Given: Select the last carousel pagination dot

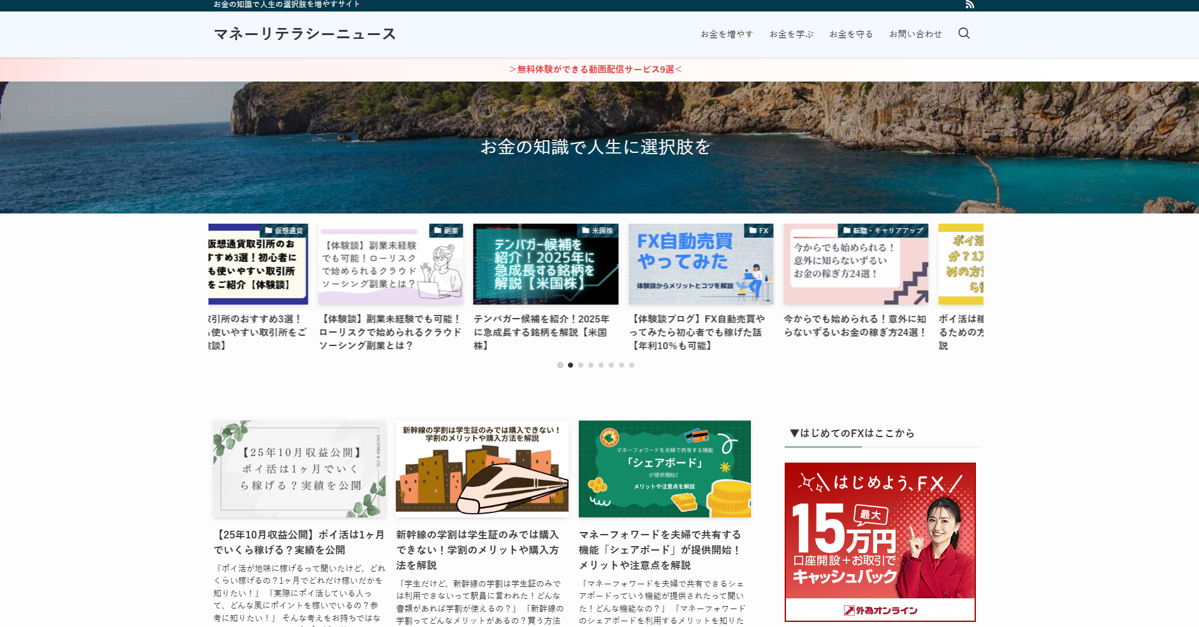Looking at the screenshot, I should [632, 365].
